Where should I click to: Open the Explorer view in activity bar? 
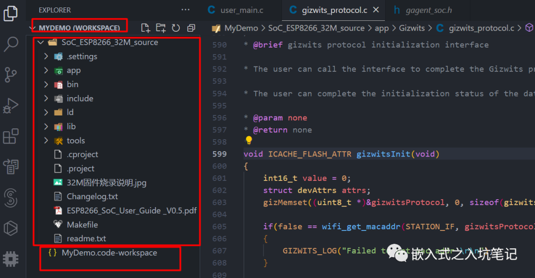point(10,13)
